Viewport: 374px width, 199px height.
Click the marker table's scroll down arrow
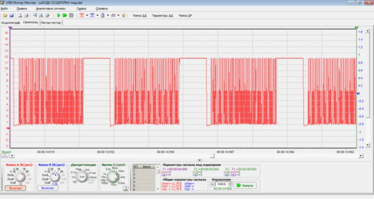[157, 189]
